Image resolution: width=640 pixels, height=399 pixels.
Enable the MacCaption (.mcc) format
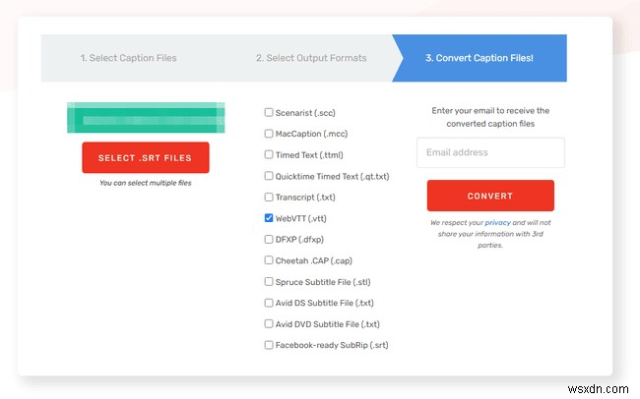(x=269, y=134)
